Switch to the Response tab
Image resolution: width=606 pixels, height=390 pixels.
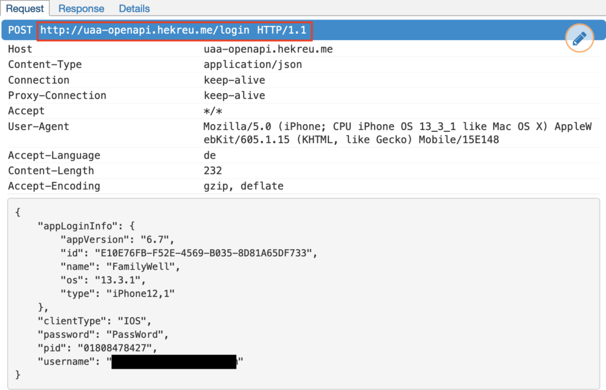click(x=81, y=9)
